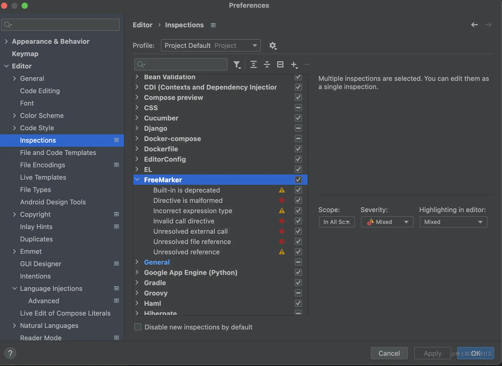
Task: Open the Profile dropdown
Action: (211, 46)
